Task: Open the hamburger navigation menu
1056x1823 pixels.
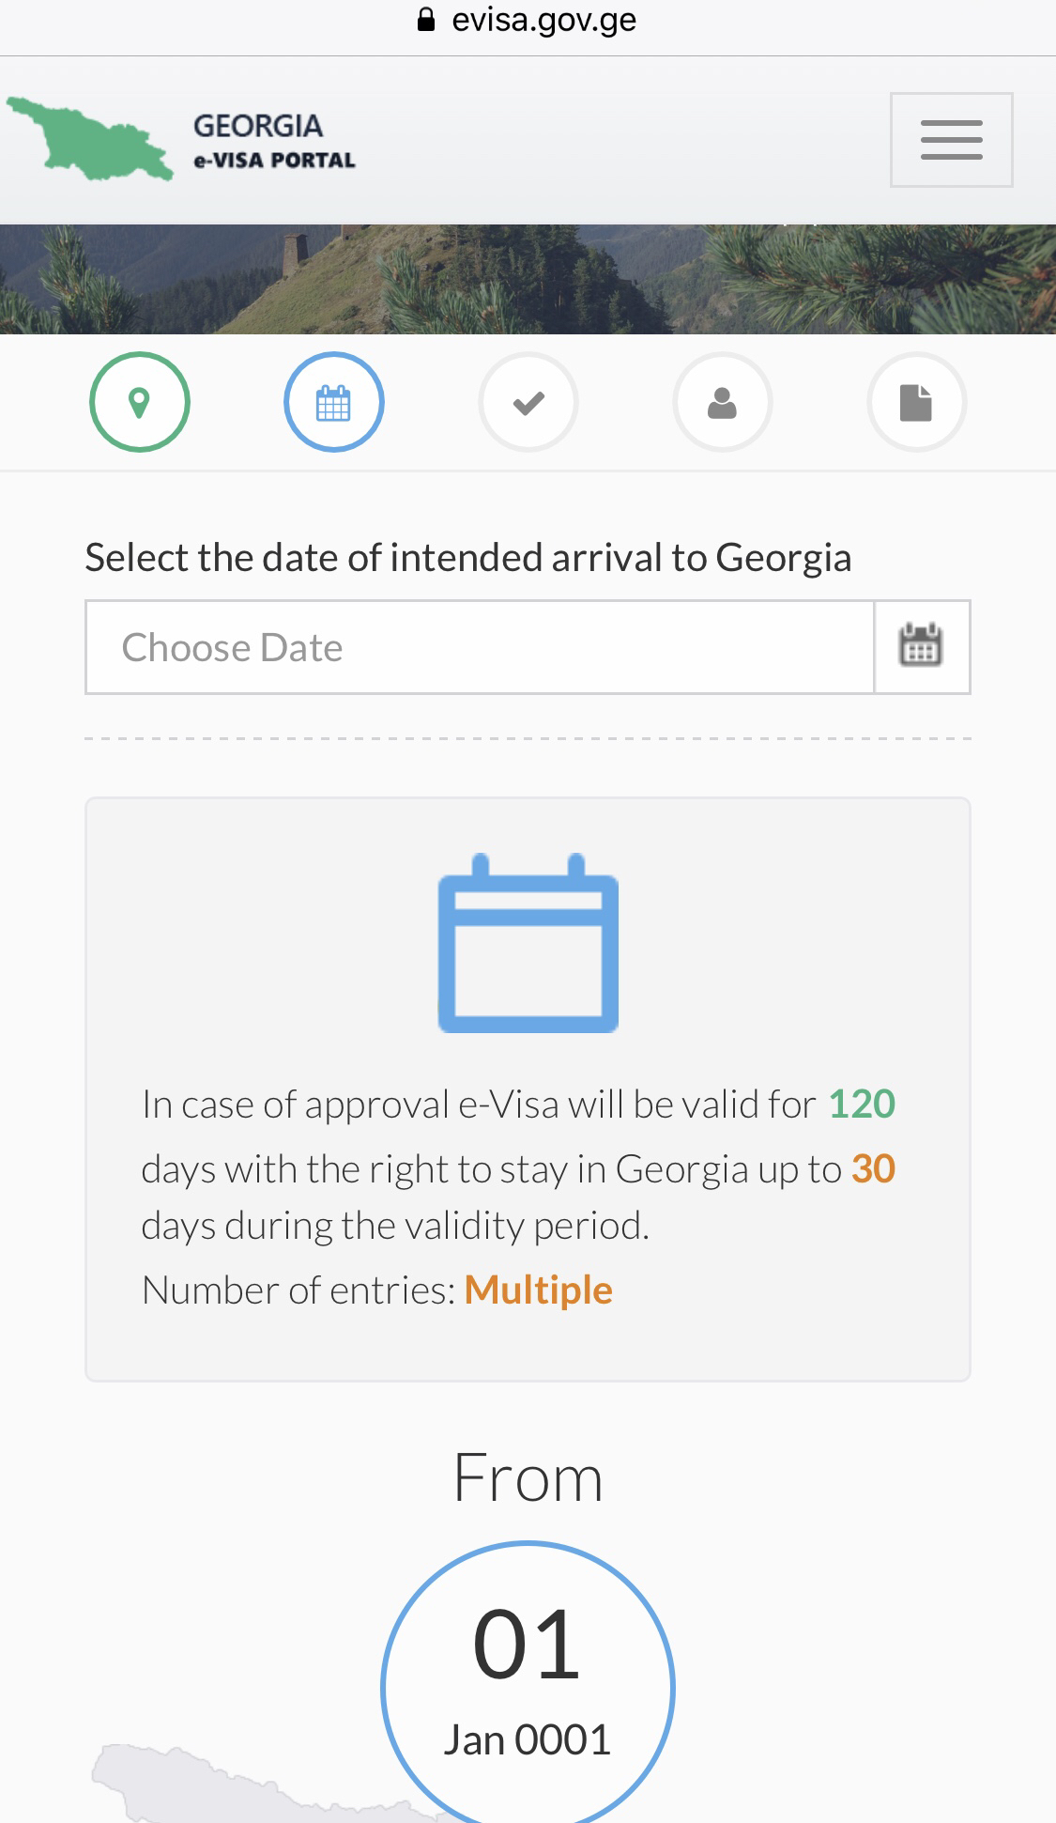Action: click(x=951, y=140)
